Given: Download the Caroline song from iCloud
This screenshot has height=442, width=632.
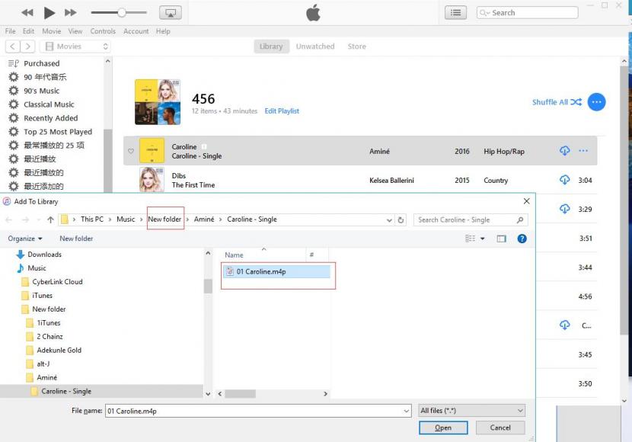Looking at the screenshot, I should (565, 151).
